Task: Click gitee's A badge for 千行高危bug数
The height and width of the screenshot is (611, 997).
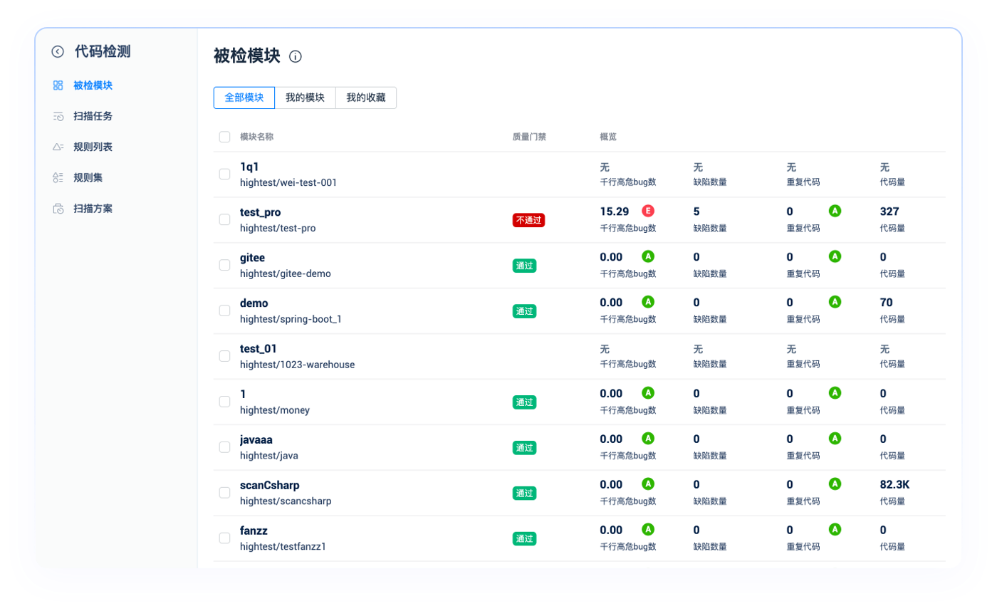Action: pos(647,256)
